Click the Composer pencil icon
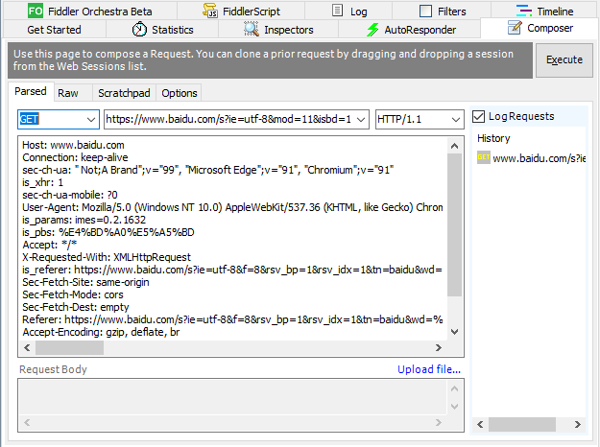The height and width of the screenshot is (447, 600). pos(515,28)
